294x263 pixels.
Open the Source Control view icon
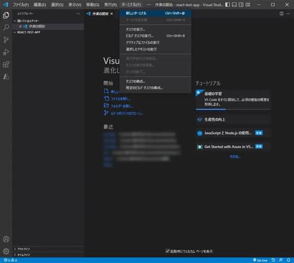click(6, 40)
